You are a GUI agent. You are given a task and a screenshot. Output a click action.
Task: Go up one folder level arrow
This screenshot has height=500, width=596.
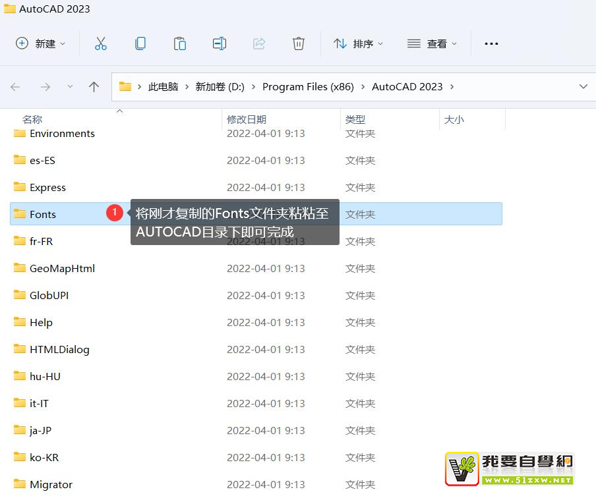pyautogui.click(x=94, y=87)
